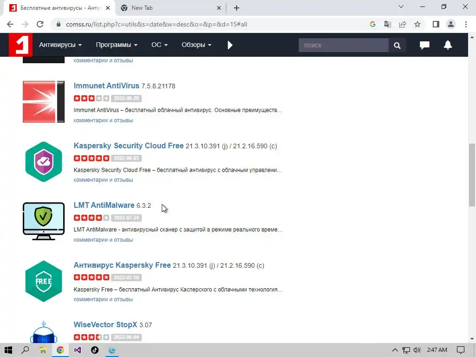This screenshot has width=476, height=357.
Task: Open Chrome profile avatar
Action: 451,24
